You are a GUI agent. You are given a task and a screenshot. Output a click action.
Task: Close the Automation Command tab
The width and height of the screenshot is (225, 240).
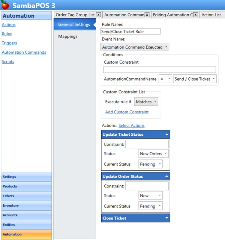coord(147,15)
